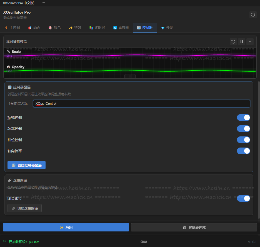Click 创建连接路径 button
The image size is (260, 247).
pyautogui.click(x=24, y=208)
